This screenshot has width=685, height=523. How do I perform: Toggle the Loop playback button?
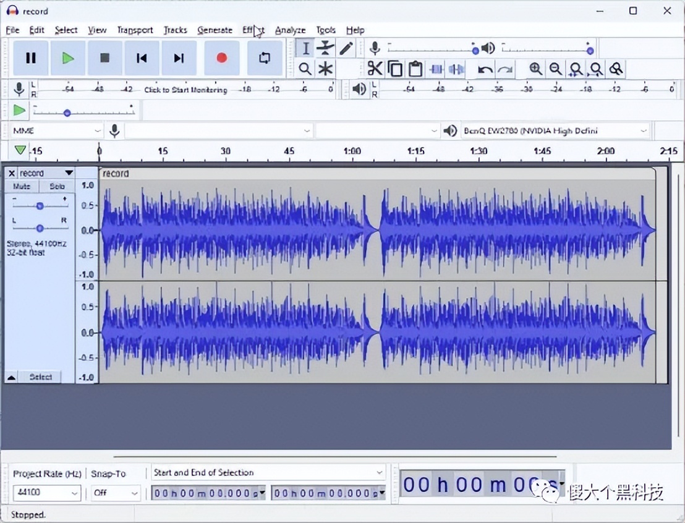pos(265,58)
